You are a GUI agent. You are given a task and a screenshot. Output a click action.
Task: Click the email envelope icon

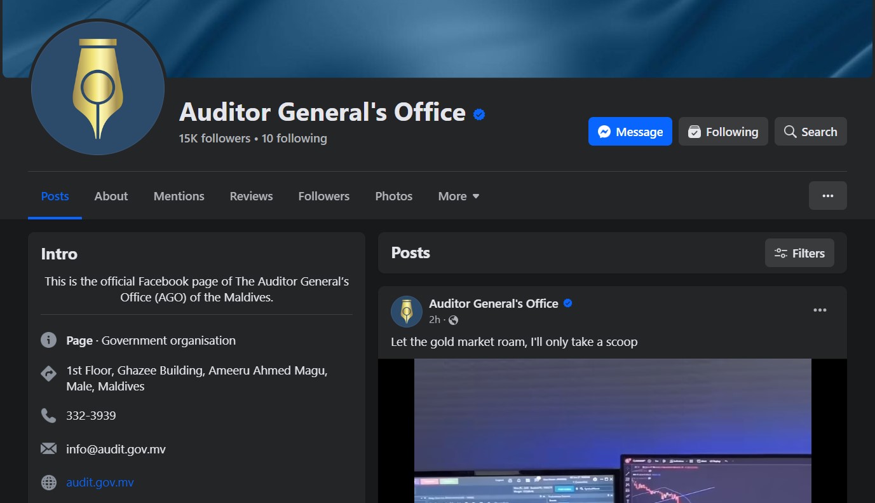point(49,449)
